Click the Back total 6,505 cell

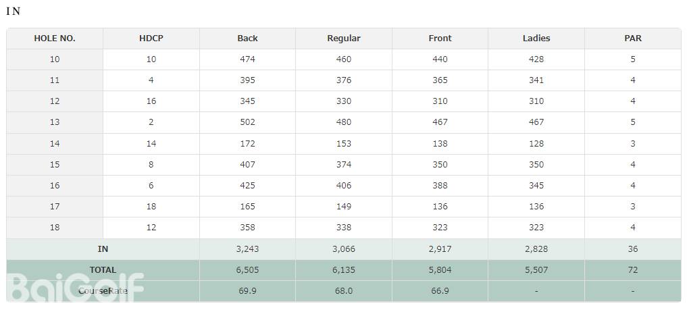(x=247, y=270)
